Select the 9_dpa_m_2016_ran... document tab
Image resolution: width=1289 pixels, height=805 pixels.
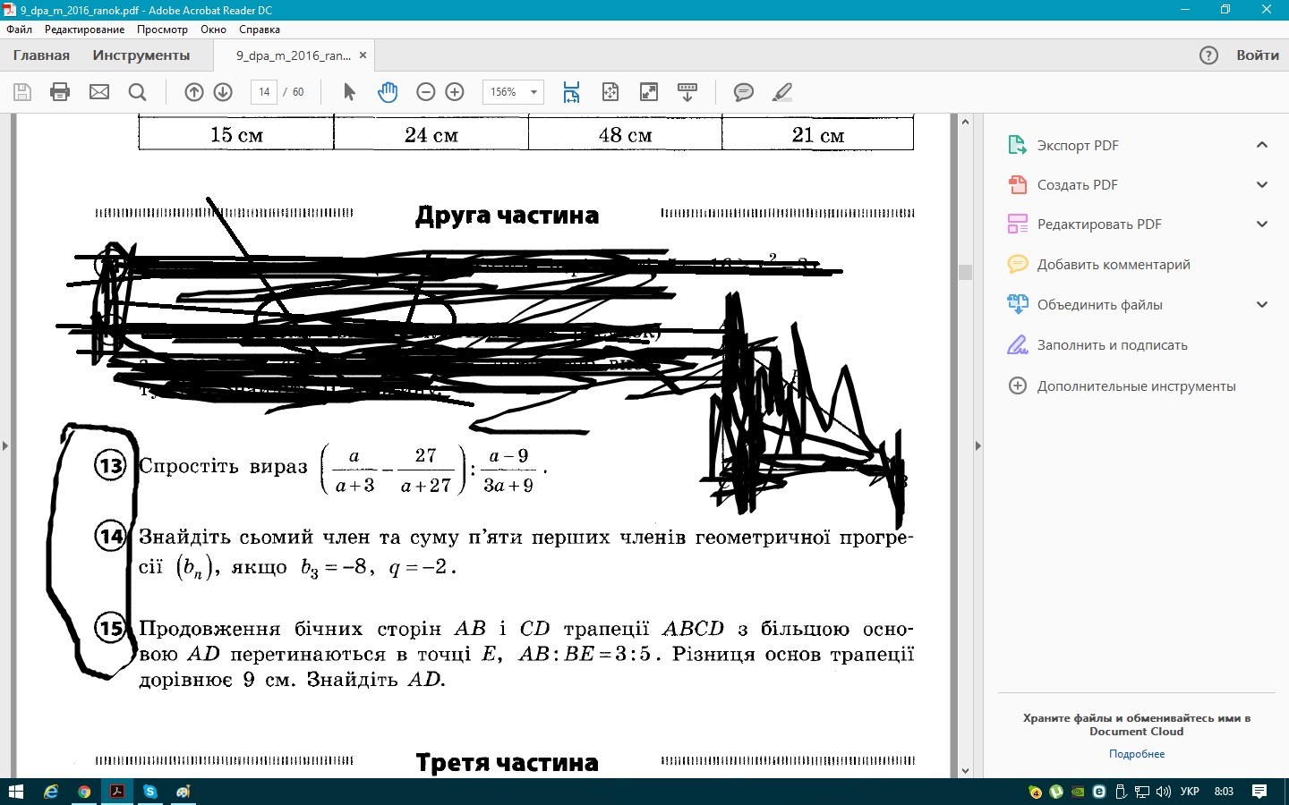point(294,55)
